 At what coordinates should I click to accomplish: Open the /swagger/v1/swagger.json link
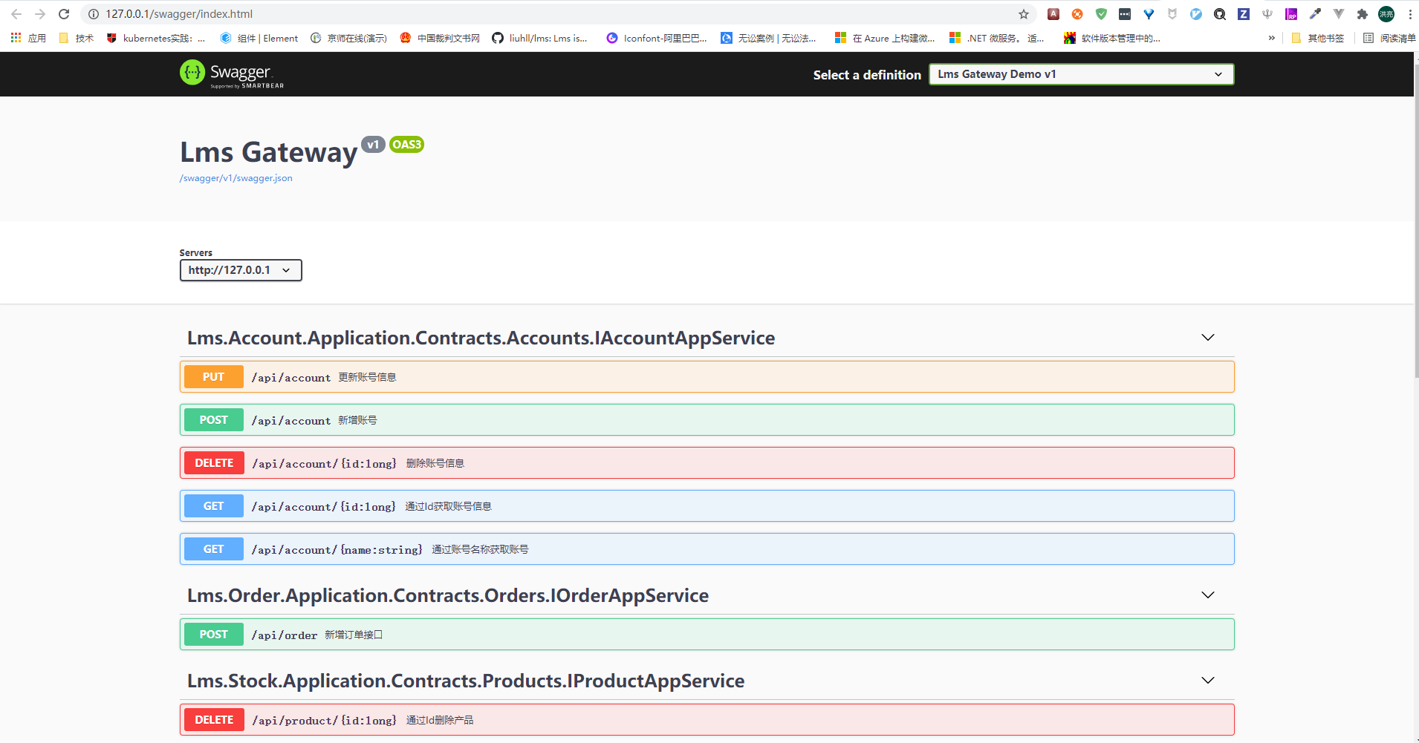[236, 178]
